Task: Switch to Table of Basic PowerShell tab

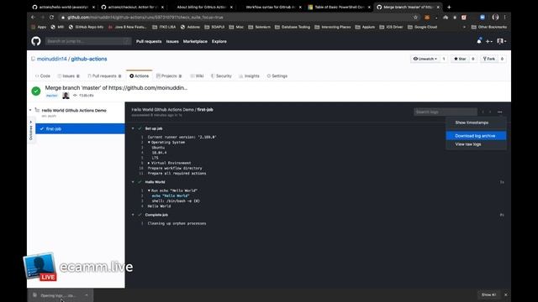Action: 339,7
